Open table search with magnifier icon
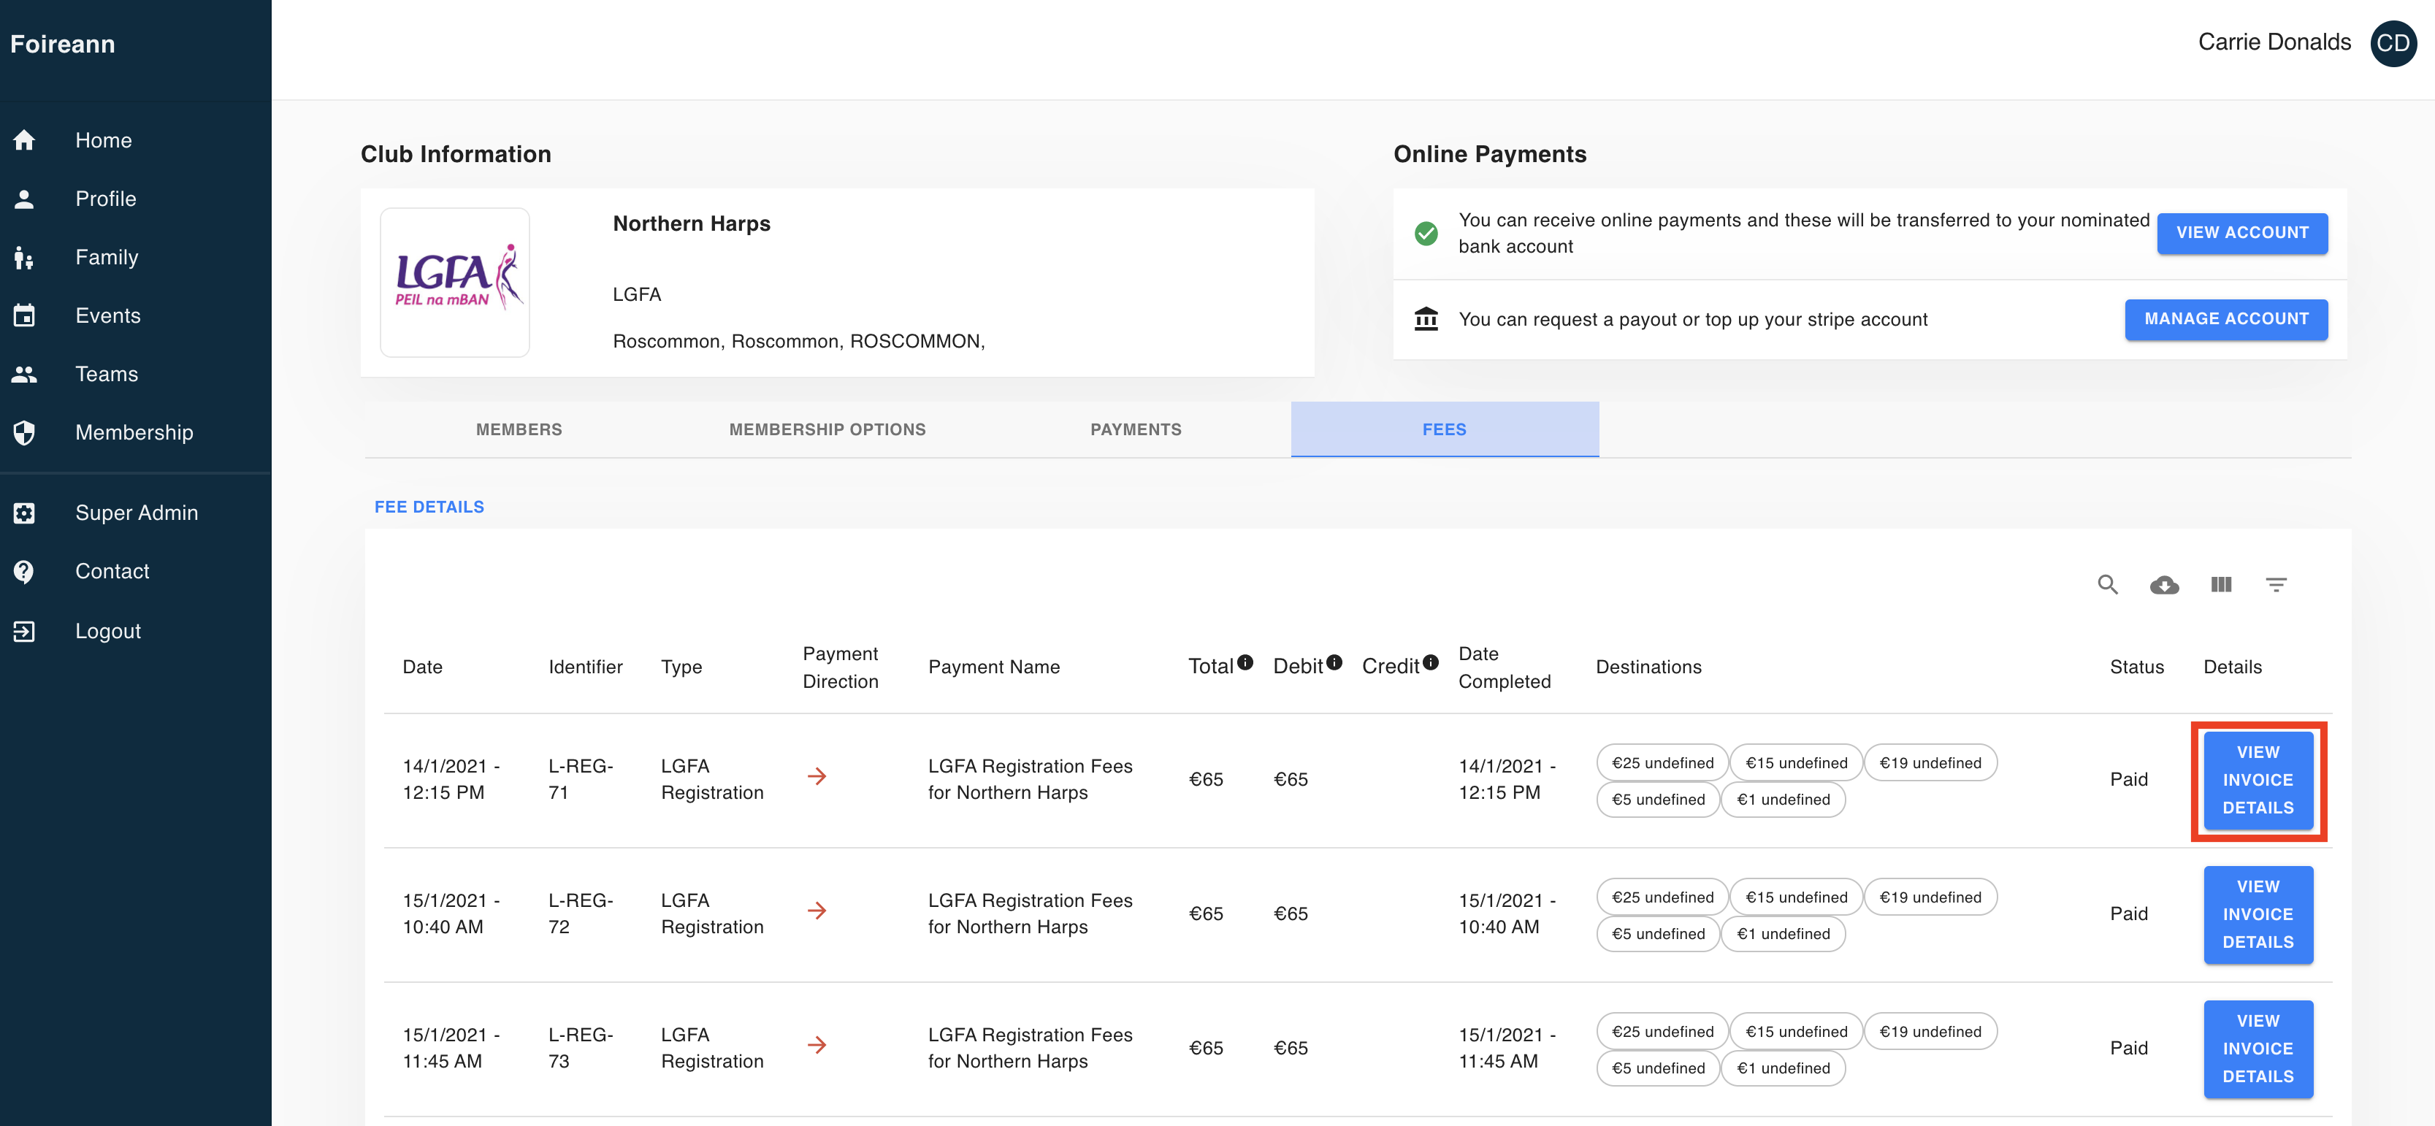Viewport: 2435px width, 1126px height. (x=2108, y=585)
